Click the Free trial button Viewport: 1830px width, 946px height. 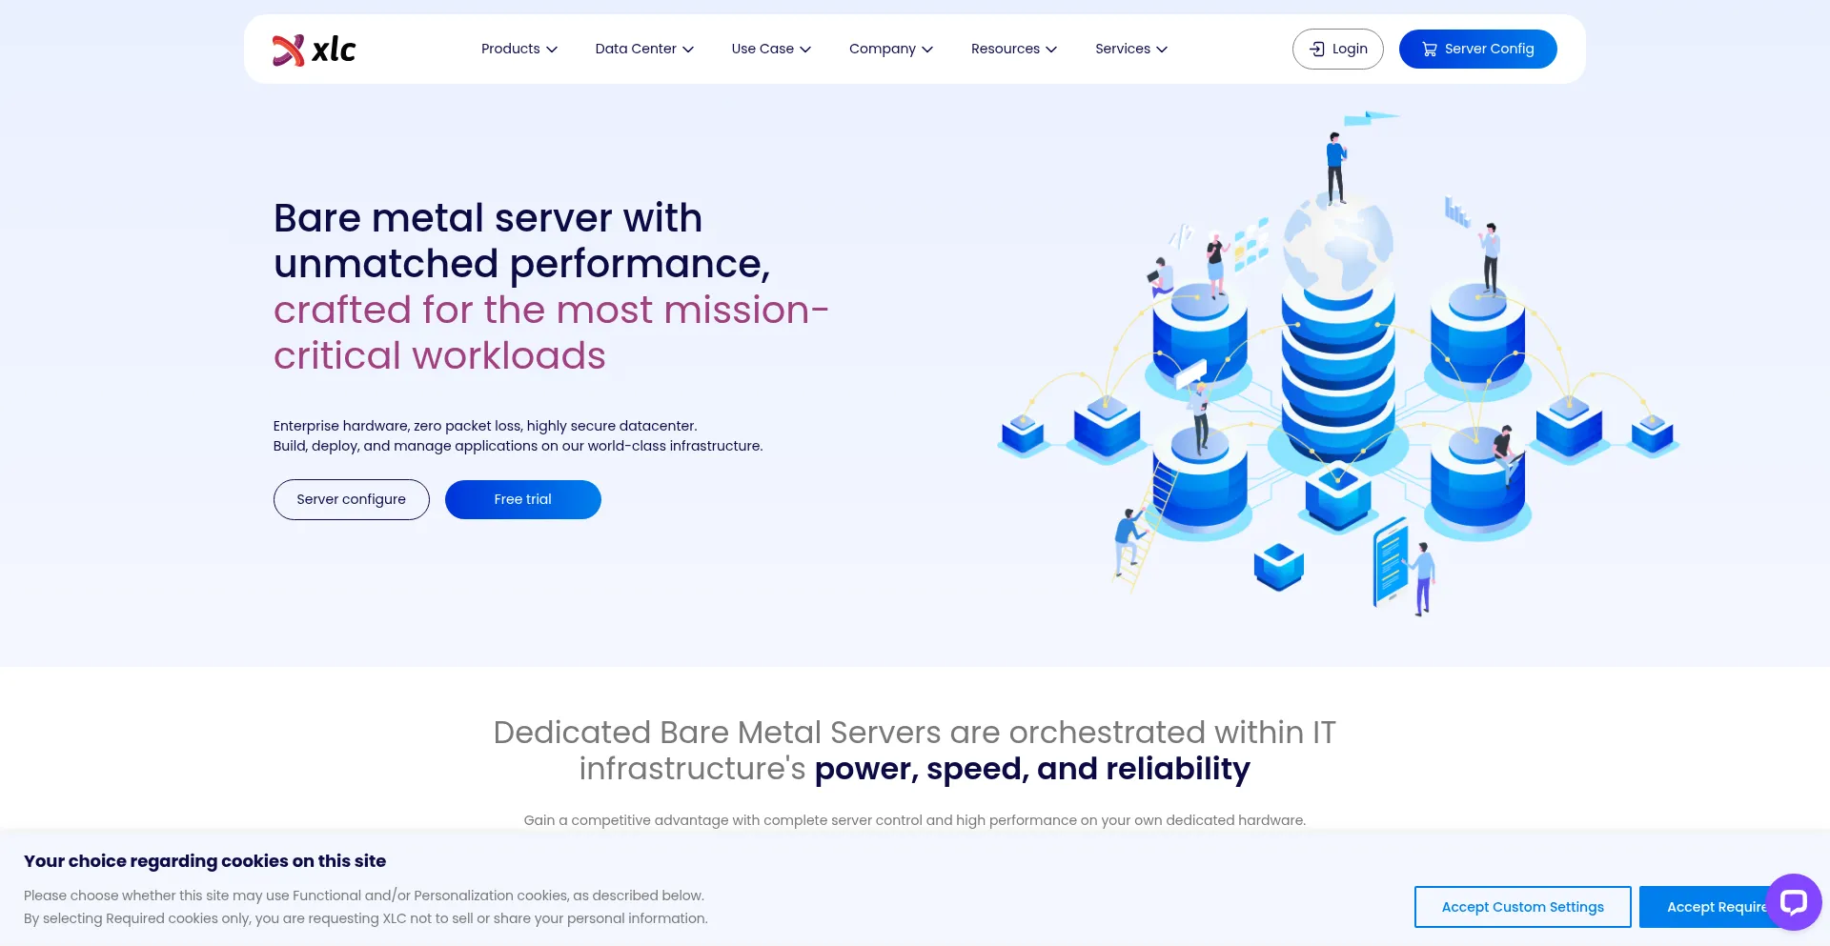click(522, 499)
